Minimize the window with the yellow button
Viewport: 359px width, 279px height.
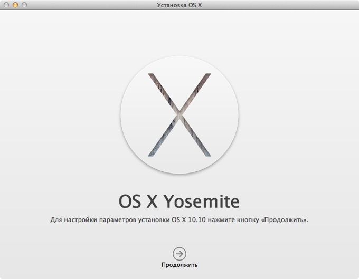click(x=15, y=5)
